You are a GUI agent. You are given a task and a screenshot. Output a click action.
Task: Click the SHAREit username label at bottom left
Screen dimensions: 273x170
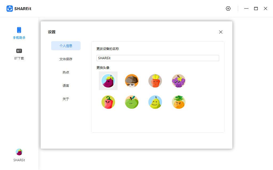(x=19, y=160)
